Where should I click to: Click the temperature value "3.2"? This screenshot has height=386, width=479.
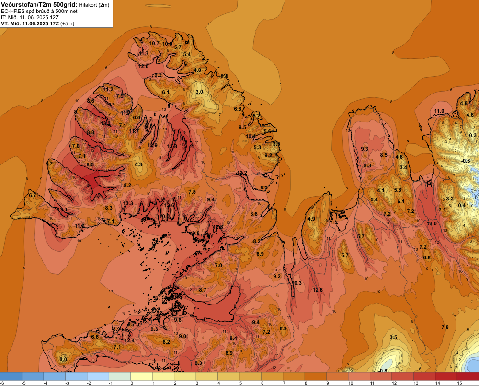point(450,199)
